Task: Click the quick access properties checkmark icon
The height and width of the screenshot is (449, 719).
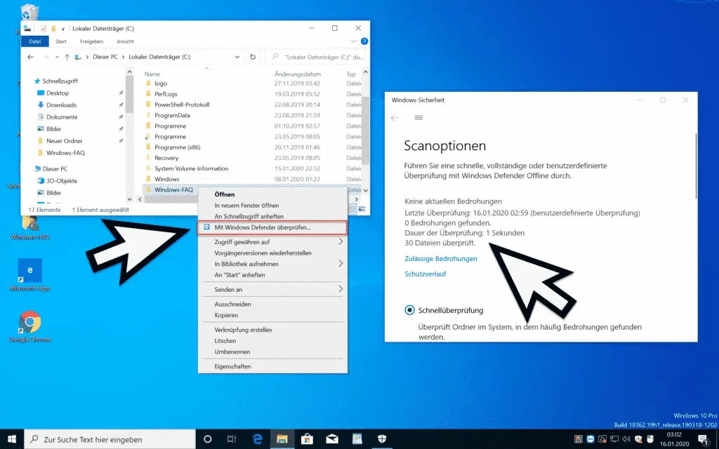Action: pos(43,28)
